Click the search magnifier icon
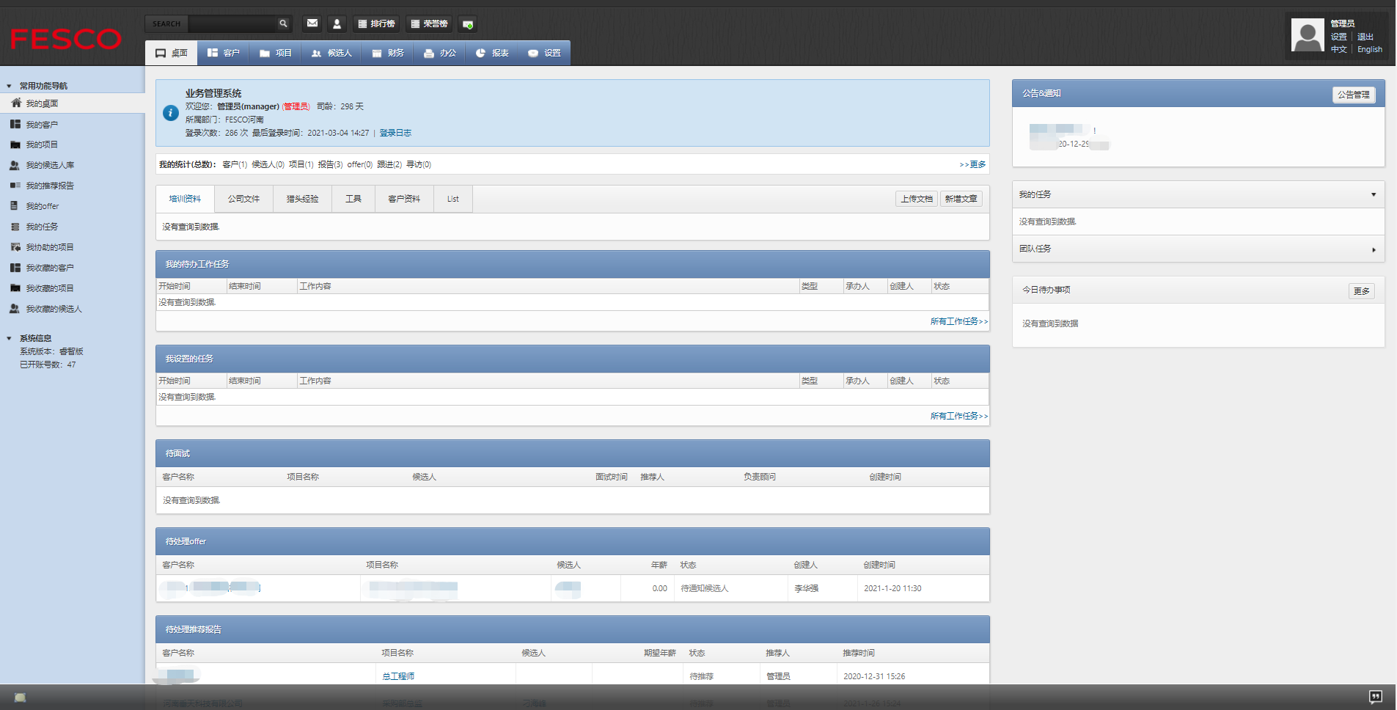 click(283, 23)
